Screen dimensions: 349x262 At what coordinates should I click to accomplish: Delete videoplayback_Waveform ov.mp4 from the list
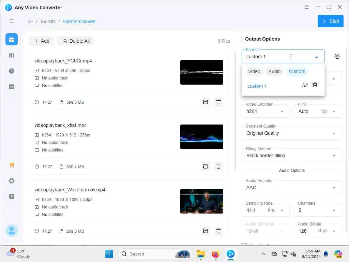[218, 231]
